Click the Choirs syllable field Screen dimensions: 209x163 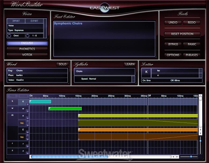pyautogui.click(x=104, y=71)
